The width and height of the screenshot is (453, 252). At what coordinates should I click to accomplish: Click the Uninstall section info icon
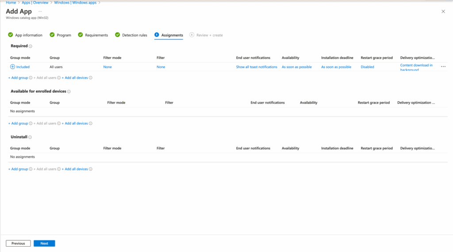(x=30, y=137)
